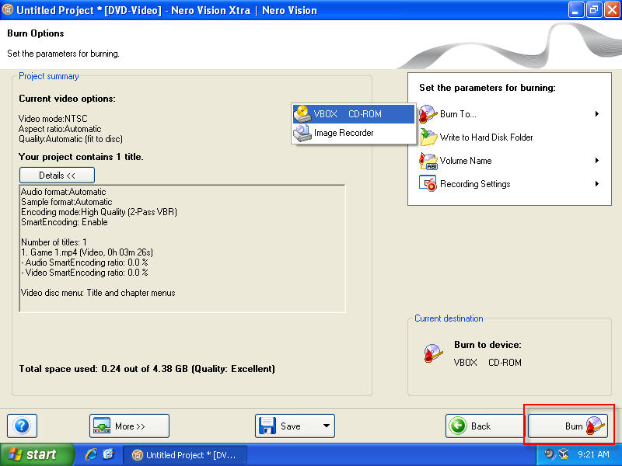Open the Windows start menu
The height and width of the screenshot is (466, 622).
tap(37, 454)
